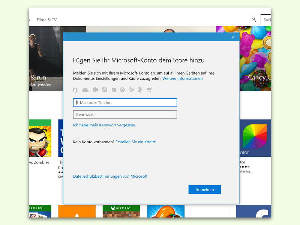Click the OneDrive cloud icon
Viewport: 300px width, 225px height.
click(85, 90)
